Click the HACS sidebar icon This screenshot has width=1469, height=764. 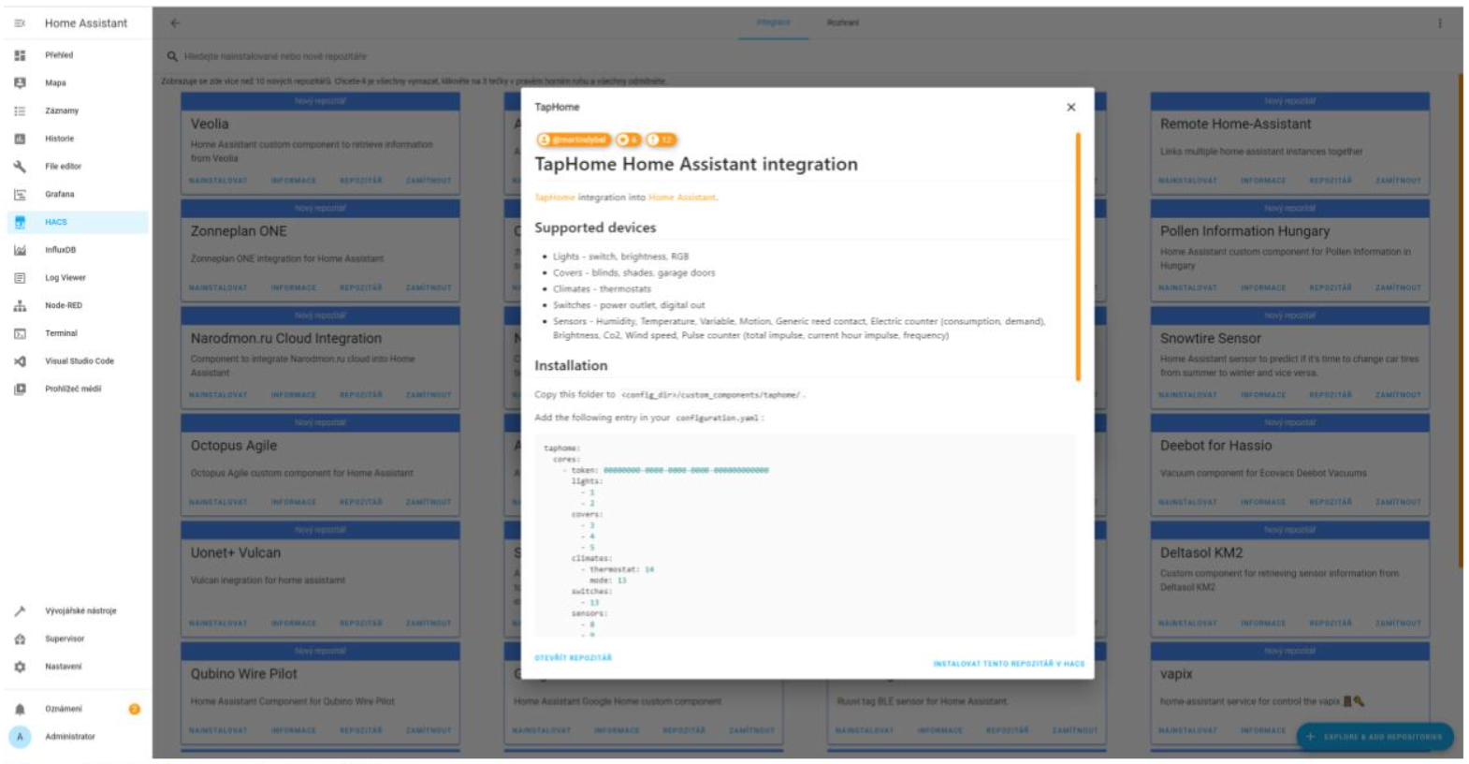[20, 222]
